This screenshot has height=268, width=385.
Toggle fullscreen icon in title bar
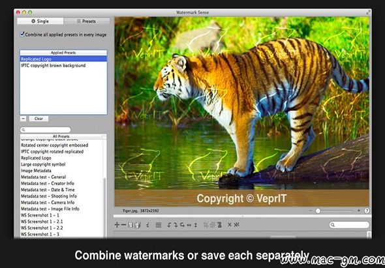[x=368, y=12]
